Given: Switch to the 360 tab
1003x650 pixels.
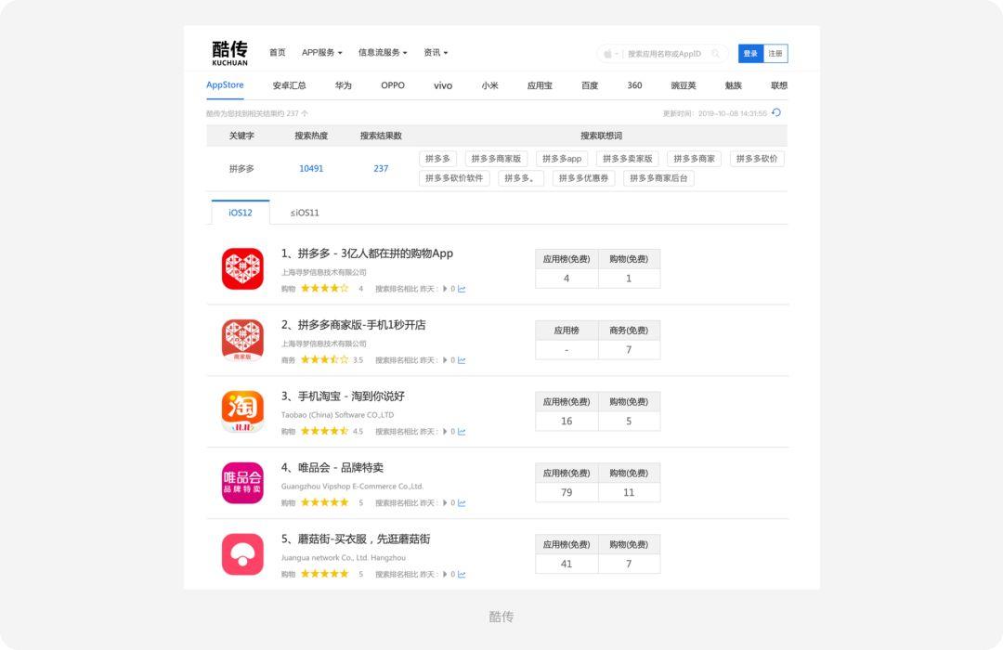Looking at the screenshot, I should tap(634, 85).
